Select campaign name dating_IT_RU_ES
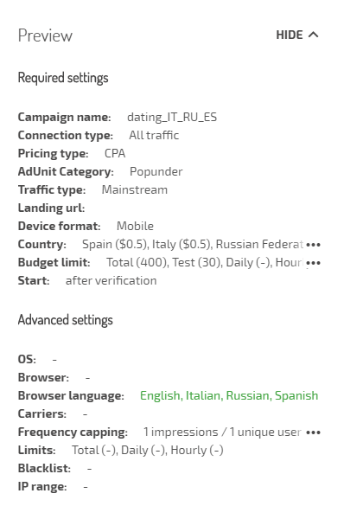Screen dimensions: 344x519 point(172,117)
